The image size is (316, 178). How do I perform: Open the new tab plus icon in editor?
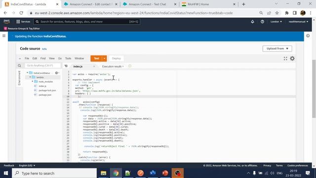coord(129,66)
